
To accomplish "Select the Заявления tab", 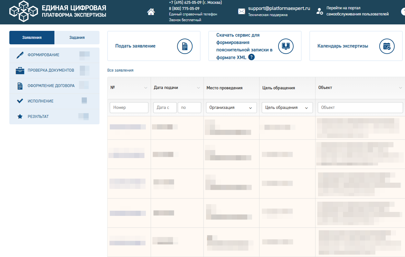I will point(32,38).
